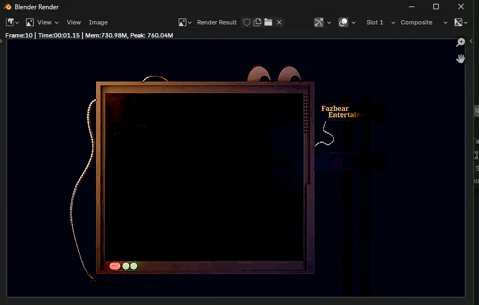
Task: Click the Blender logo in title bar
Action: tap(8, 7)
